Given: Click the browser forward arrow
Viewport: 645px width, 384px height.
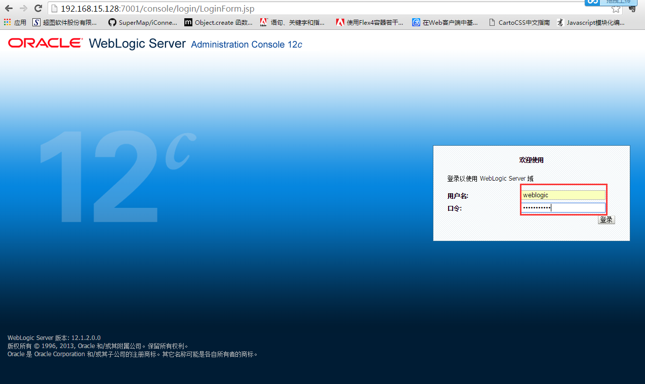Looking at the screenshot, I should (x=23, y=9).
